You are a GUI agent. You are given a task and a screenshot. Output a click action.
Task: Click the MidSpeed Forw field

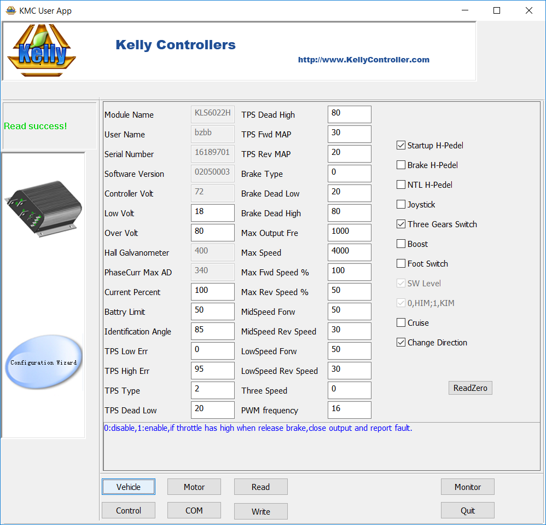tap(350, 311)
